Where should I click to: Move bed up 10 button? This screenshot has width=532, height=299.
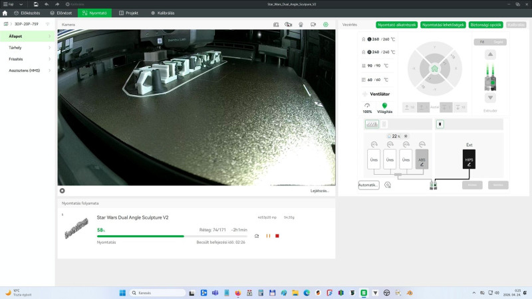point(410,107)
